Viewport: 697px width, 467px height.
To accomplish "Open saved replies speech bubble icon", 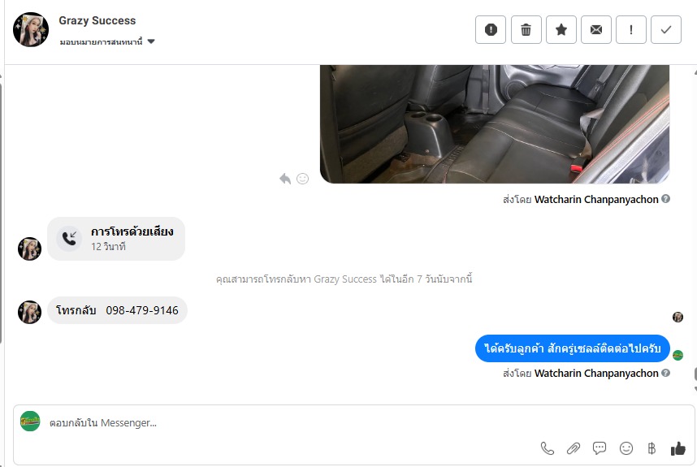I will [x=600, y=448].
